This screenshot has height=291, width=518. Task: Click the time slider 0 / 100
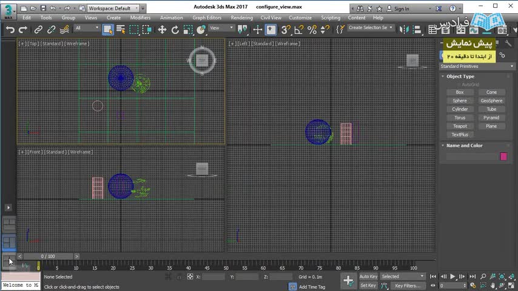(x=48, y=256)
